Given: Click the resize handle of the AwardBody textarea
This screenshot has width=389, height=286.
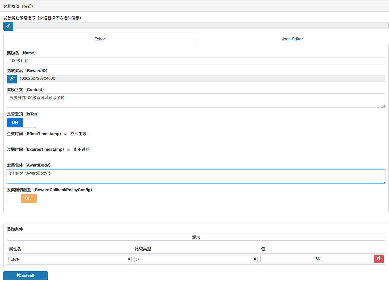Looking at the screenshot, I should tap(383, 182).
